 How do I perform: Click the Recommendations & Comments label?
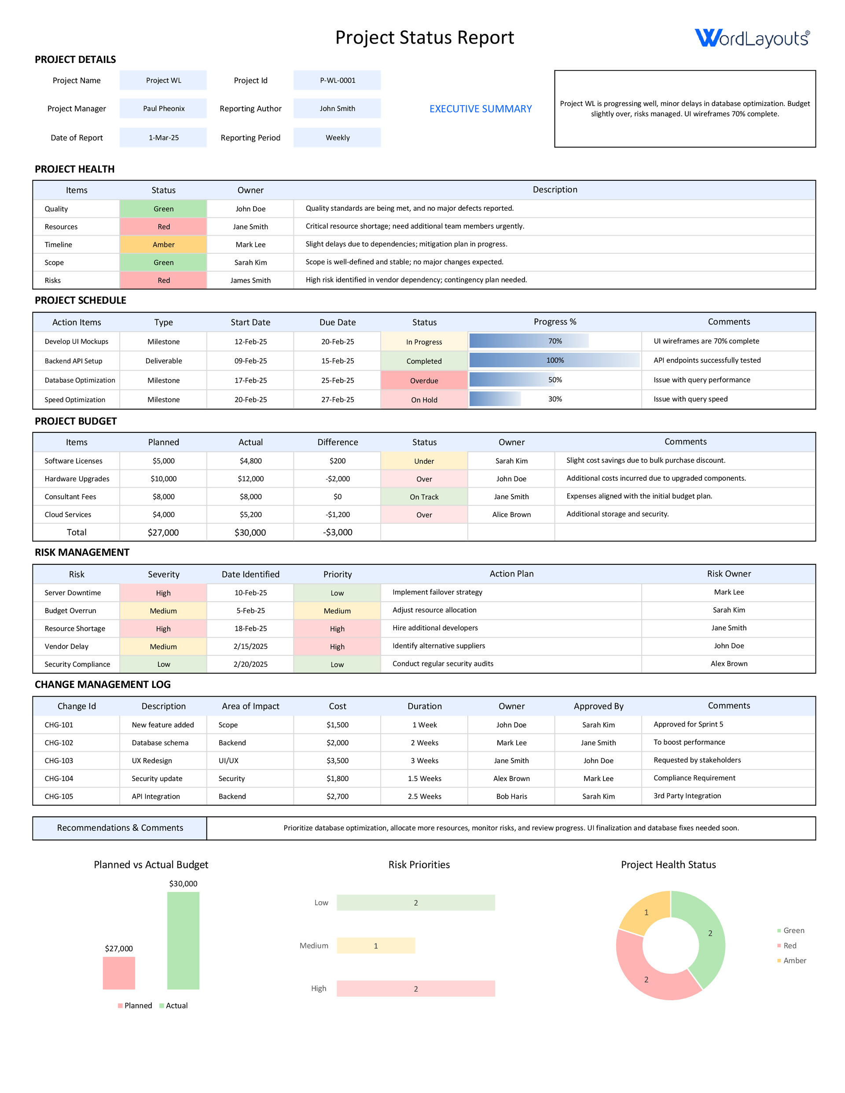(x=120, y=828)
